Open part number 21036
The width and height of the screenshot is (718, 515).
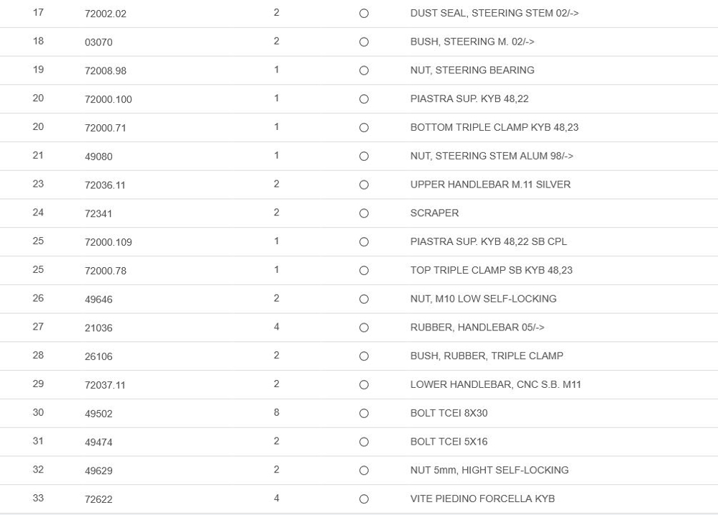pos(98,328)
